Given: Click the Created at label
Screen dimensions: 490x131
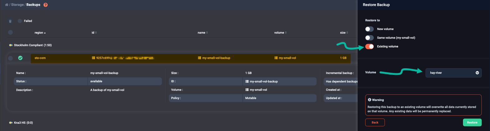Looking at the screenshot, I should pyautogui.click(x=334, y=90).
